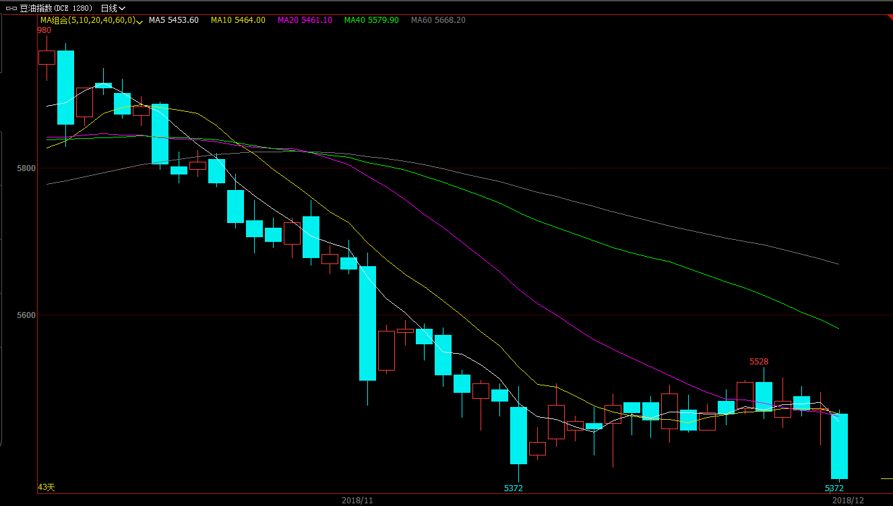Select the MA10 5464.00 label
The height and width of the screenshot is (506, 893).
(238, 20)
